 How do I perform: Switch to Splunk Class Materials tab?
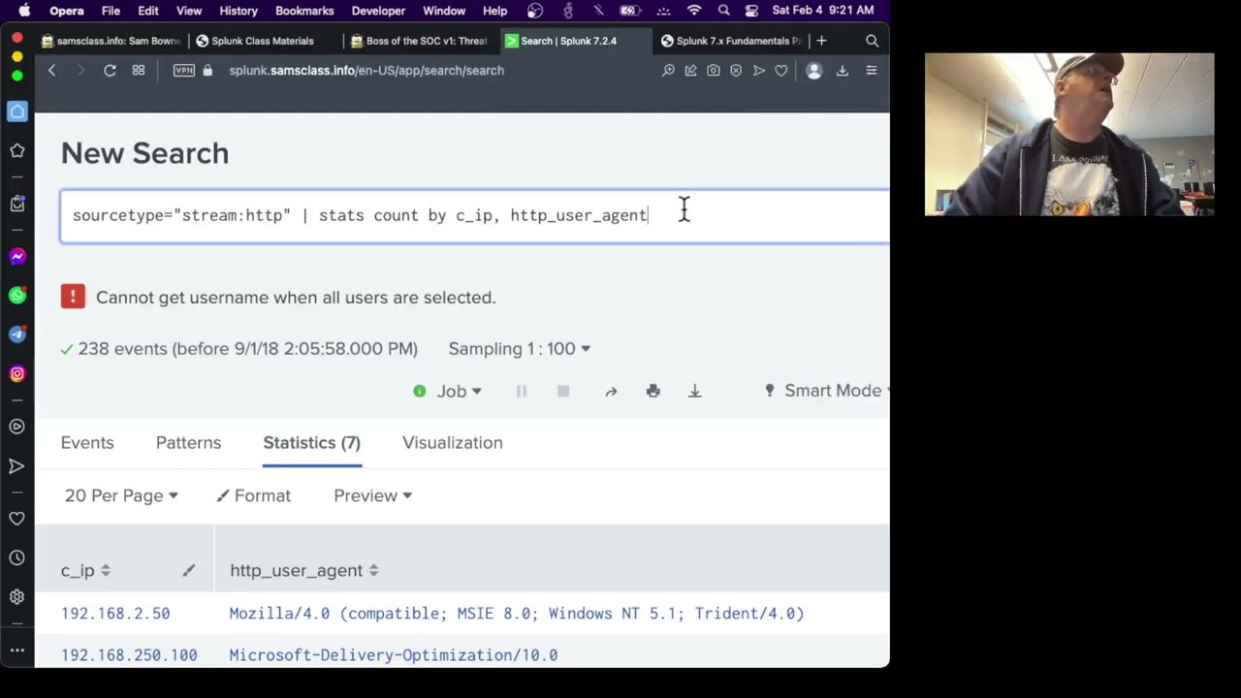(x=263, y=41)
